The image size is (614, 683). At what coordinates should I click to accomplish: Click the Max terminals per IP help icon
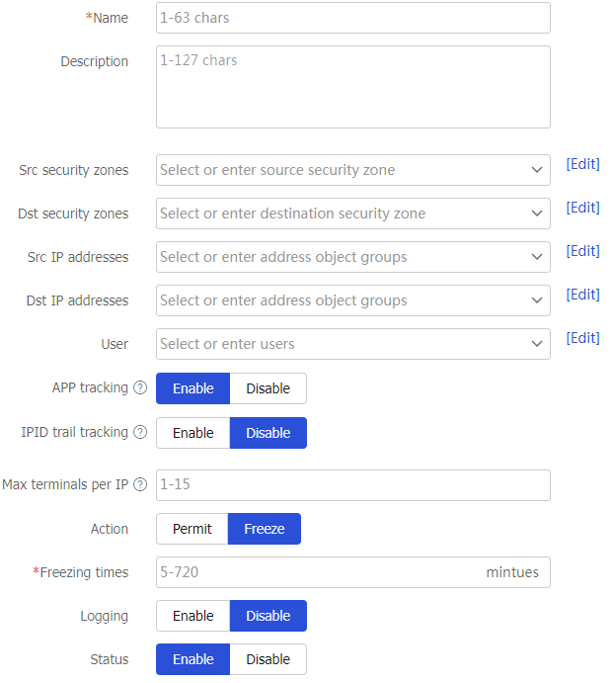click(x=140, y=484)
